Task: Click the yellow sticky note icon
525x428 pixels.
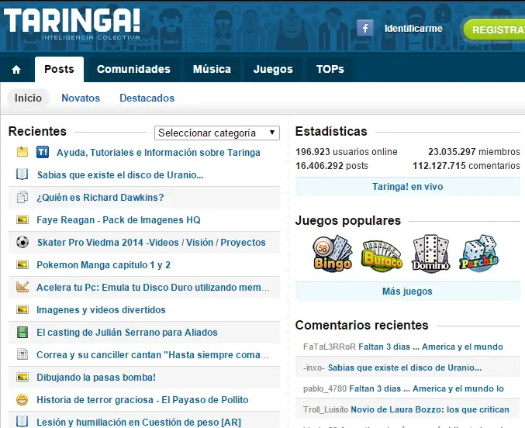Action: coord(22,152)
